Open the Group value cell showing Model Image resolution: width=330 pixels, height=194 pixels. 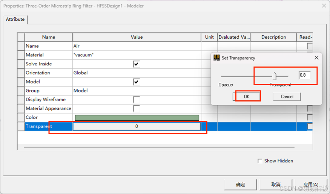coord(137,91)
